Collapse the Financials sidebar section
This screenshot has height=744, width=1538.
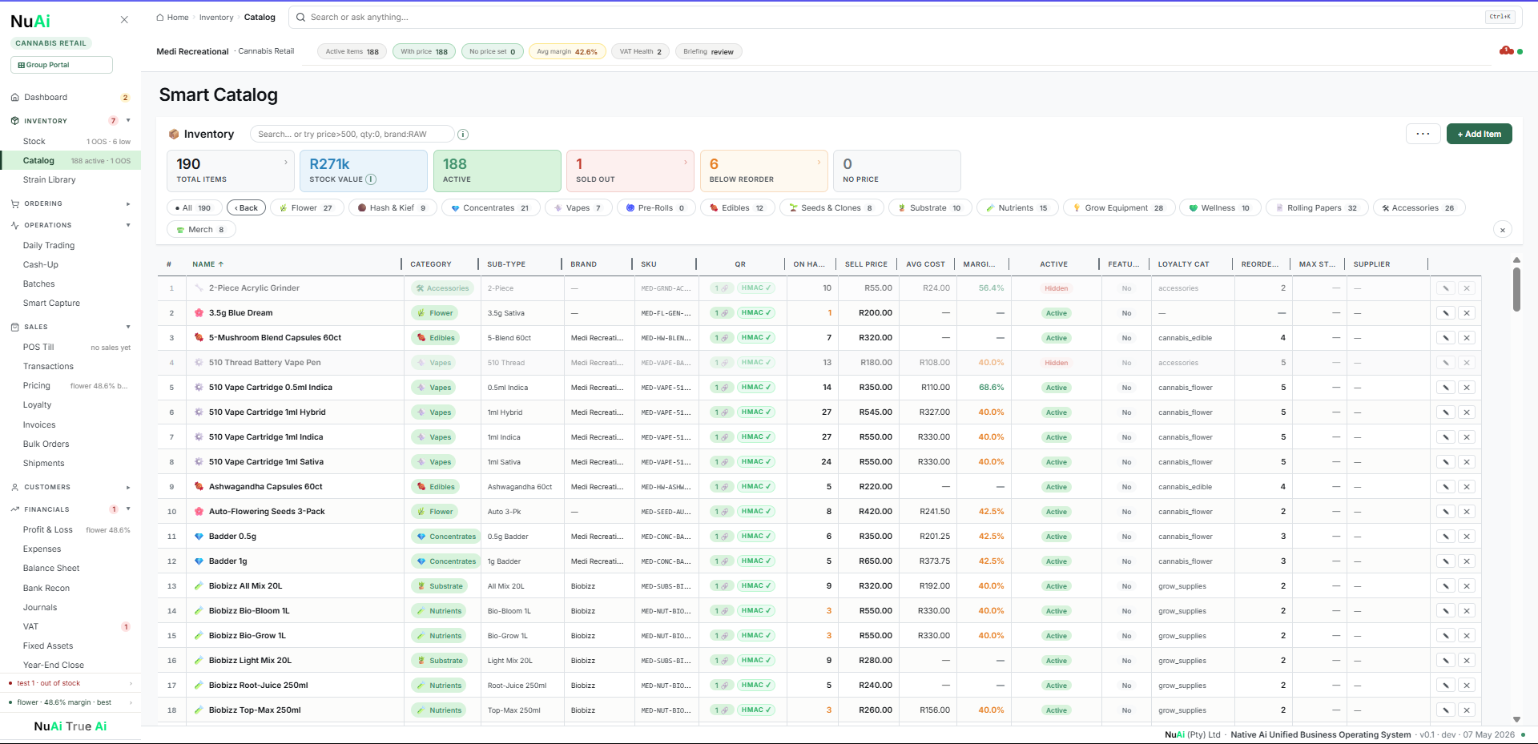click(x=128, y=509)
